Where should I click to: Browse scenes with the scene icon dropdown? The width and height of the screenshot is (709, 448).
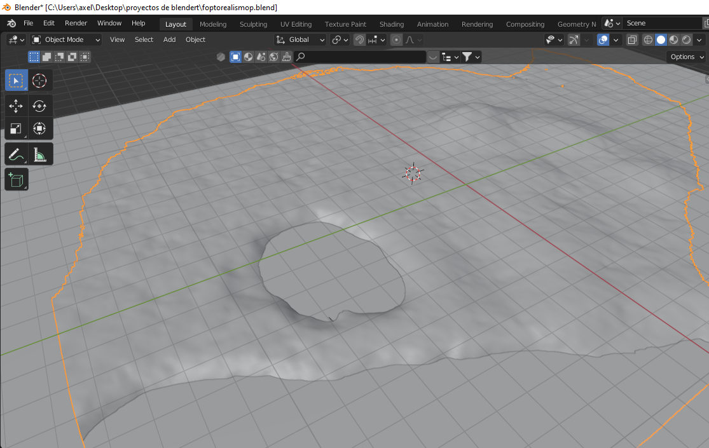click(x=612, y=24)
